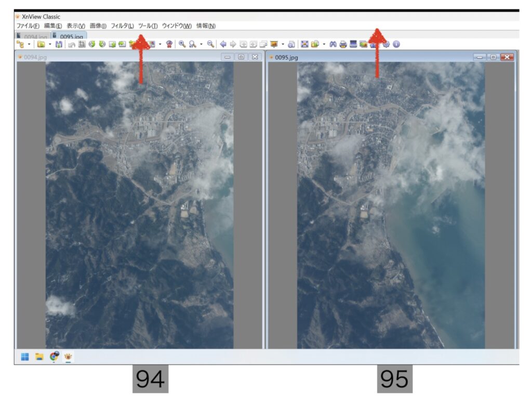Rotate image left with green arrow icon
Viewport: 532px width, 403px height.
[92, 45]
